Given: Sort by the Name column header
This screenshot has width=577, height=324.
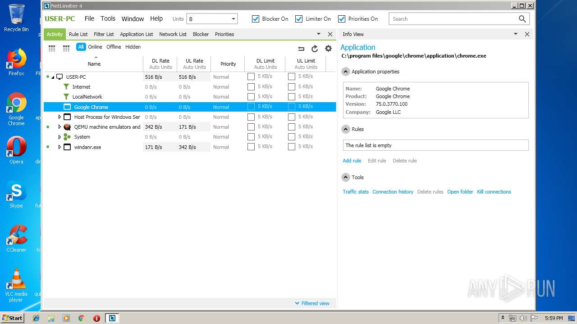Looking at the screenshot, I should (x=94, y=64).
